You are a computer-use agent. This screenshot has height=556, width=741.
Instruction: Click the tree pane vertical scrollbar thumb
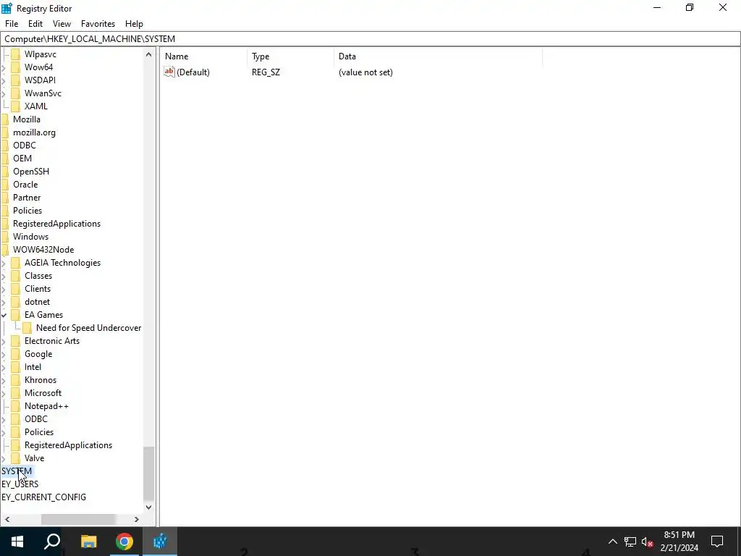148,473
